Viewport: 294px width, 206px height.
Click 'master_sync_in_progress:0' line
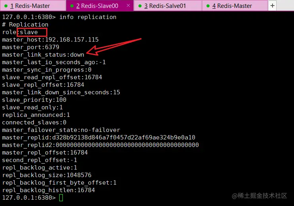[47, 70]
